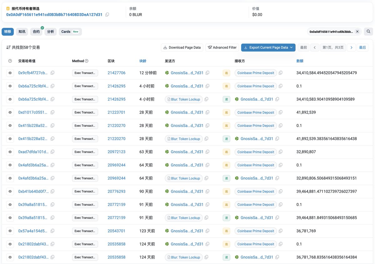The height and width of the screenshot is (264, 375).
Task: Open the 合约 tab
Action: 36,32
